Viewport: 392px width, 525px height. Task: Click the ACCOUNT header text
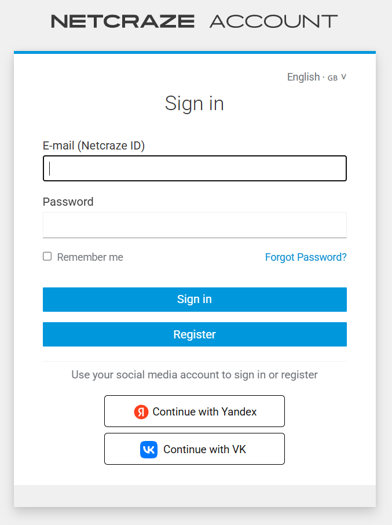(273, 22)
